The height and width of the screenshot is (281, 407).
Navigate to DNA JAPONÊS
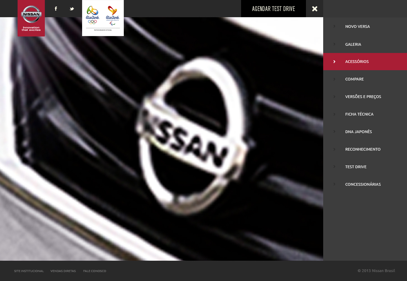coord(358,131)
